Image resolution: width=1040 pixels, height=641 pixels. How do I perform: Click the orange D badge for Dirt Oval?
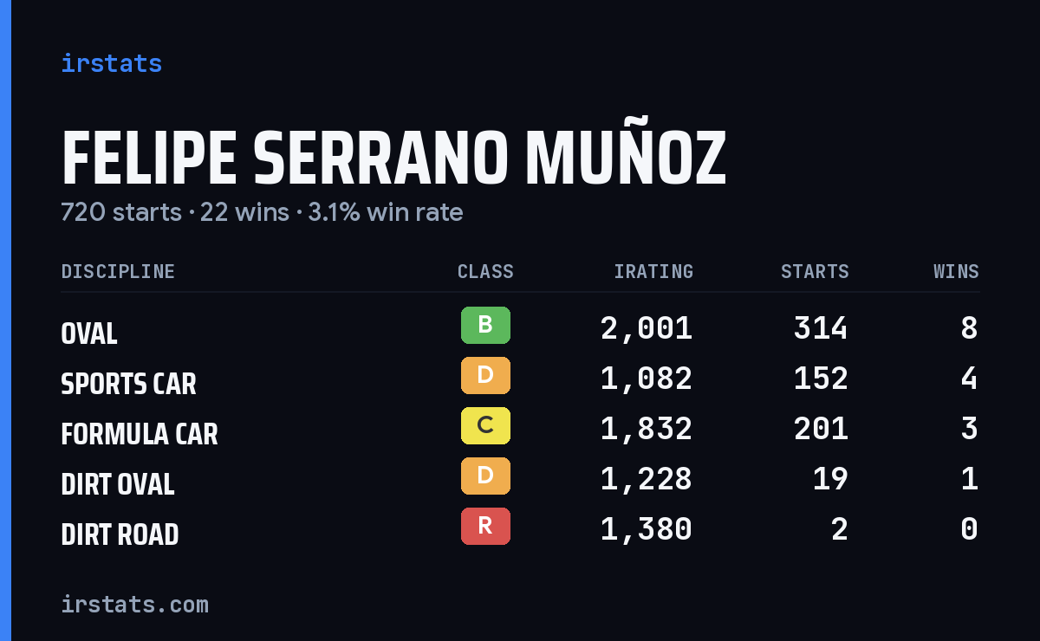(485, 476)
